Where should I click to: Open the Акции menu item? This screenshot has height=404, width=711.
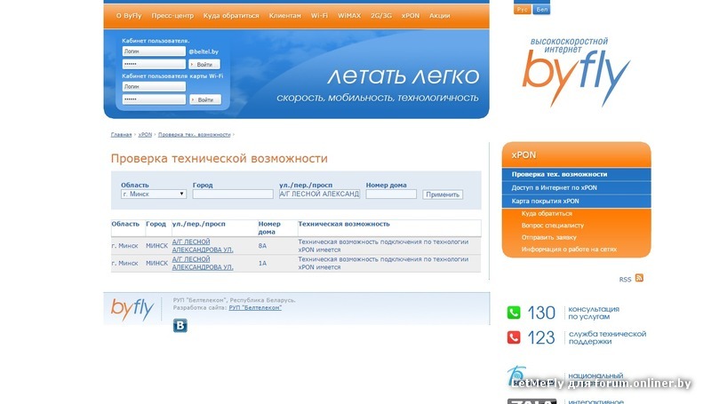tap(439, 15)
